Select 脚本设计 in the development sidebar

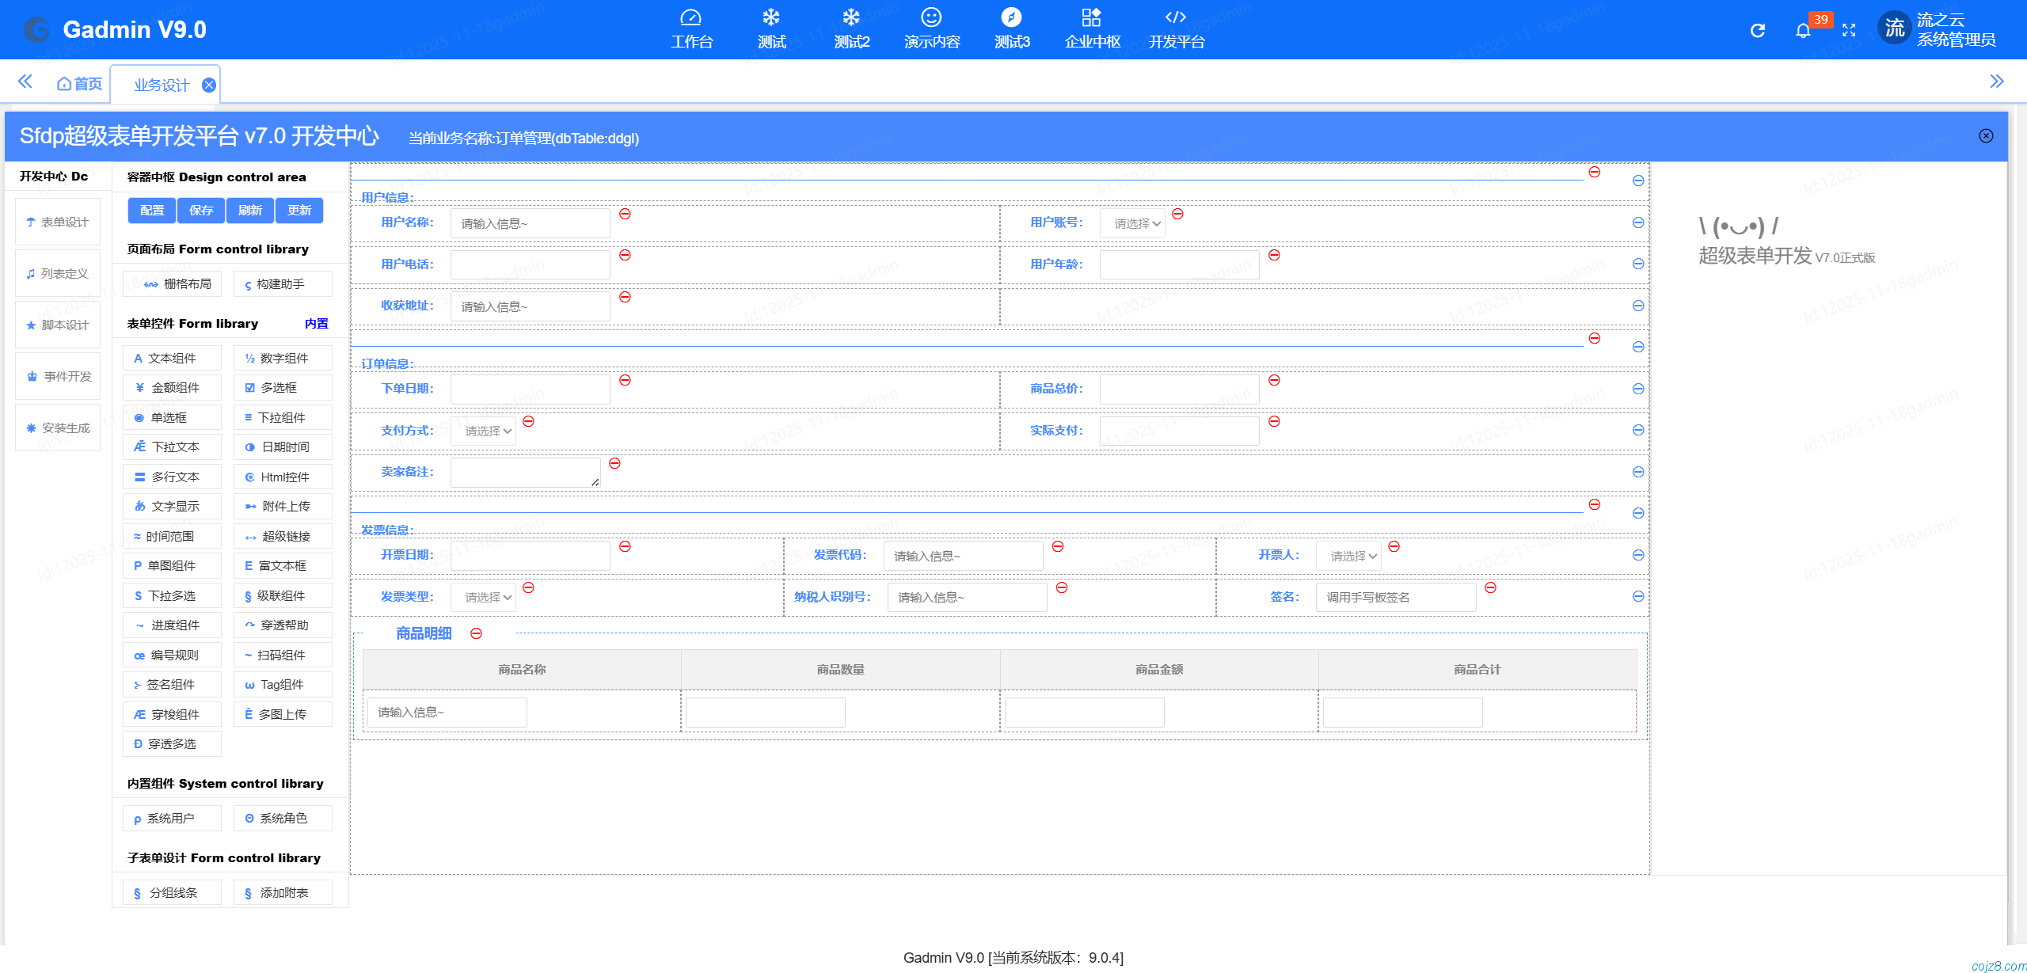[x=57, y=324]
